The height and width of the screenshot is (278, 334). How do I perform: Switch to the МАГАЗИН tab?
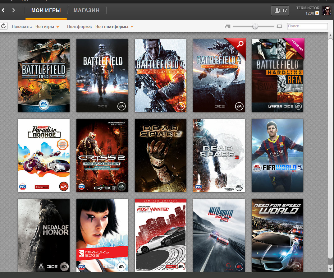coord(86,10)
